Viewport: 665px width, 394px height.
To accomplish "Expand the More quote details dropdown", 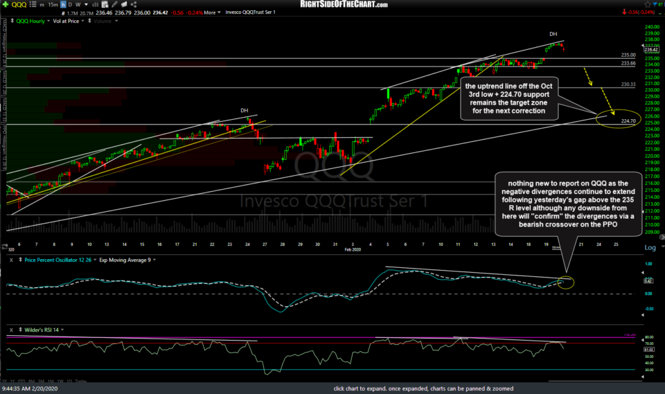I will (x=212, y=12).
